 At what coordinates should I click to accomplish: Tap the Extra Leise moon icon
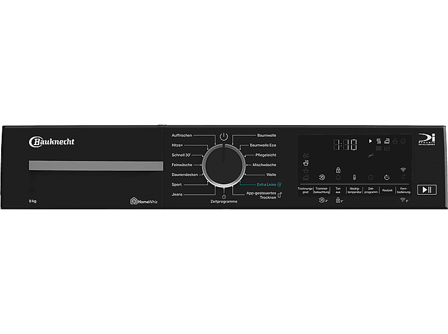[x=279, y=184]
